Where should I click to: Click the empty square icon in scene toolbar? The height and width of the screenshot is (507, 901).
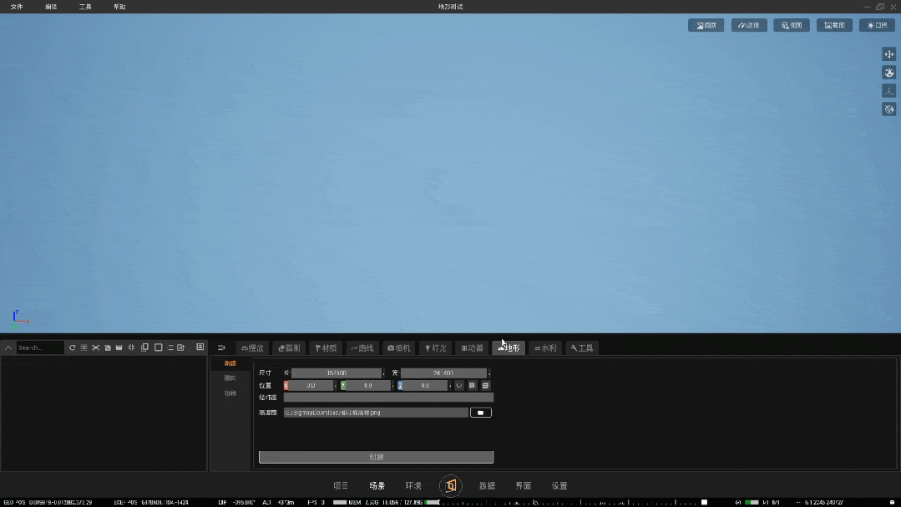[x=159, y=347]
